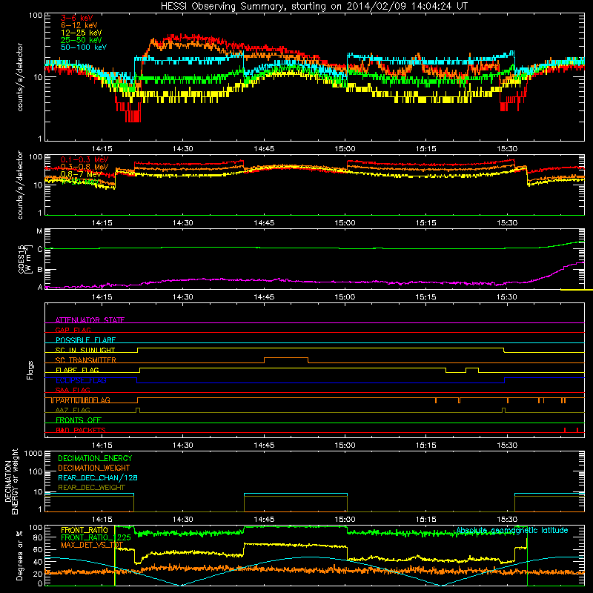Screen dimensions: 593x593
Task: Select the 0.1-0.3 MeV legend label
Action: point(85,159)
